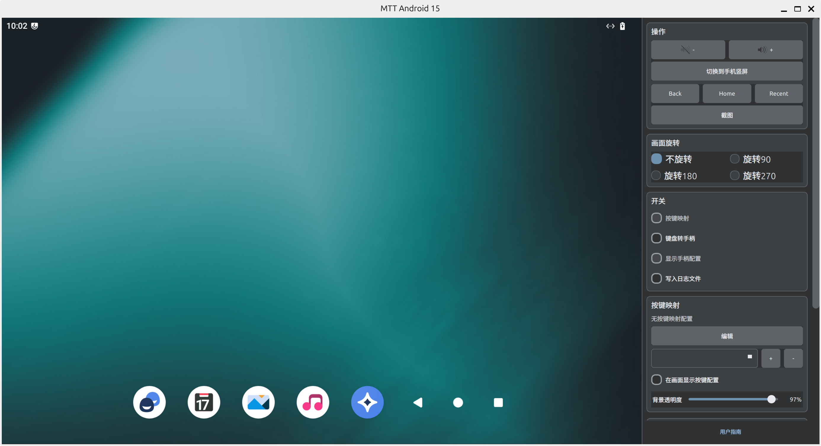Click the Recent button in panel
821x446 pixels.
(778, 93)
